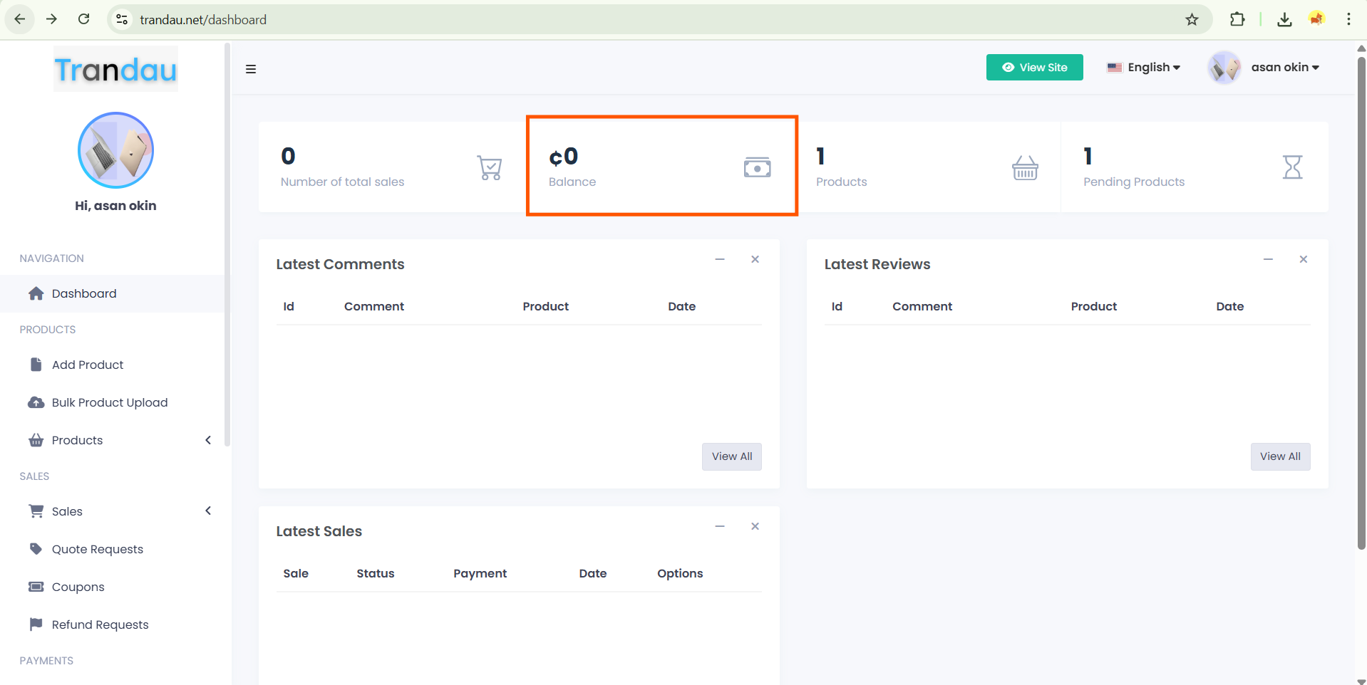
Task: Go to Add Product in sidebar
Action: tap(88, 365)
